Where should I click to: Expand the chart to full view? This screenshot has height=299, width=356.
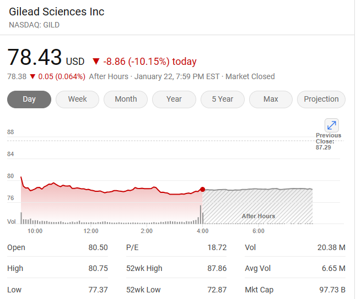pyautogui.click(x=332, y=125)
